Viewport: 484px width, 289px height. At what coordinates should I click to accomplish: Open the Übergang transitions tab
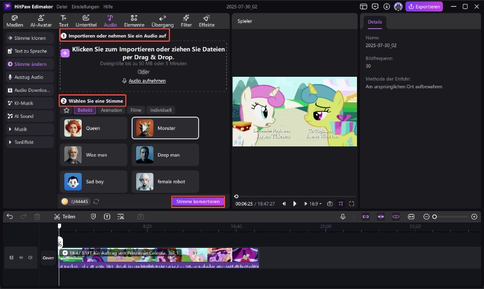pyautogui.click(x=162, y=21)
